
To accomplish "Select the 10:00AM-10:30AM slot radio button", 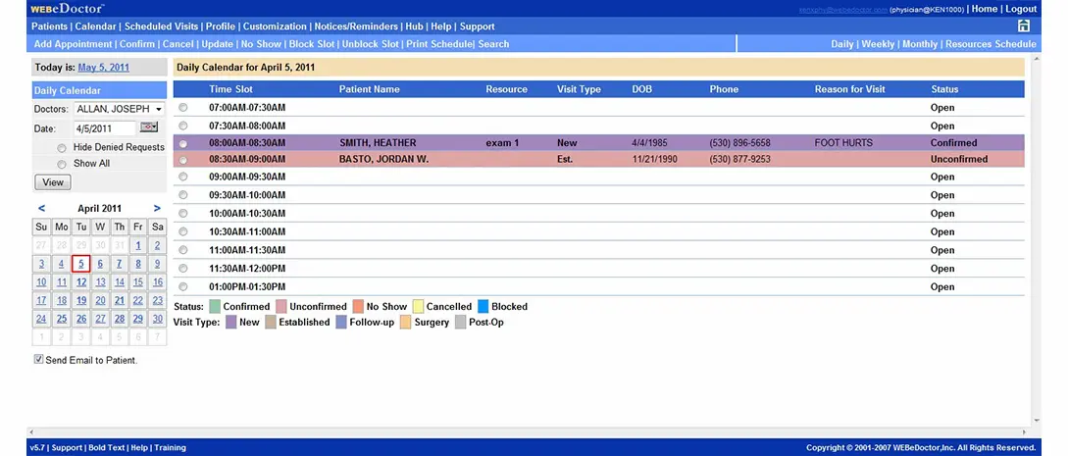I will (x=182, y=214).
